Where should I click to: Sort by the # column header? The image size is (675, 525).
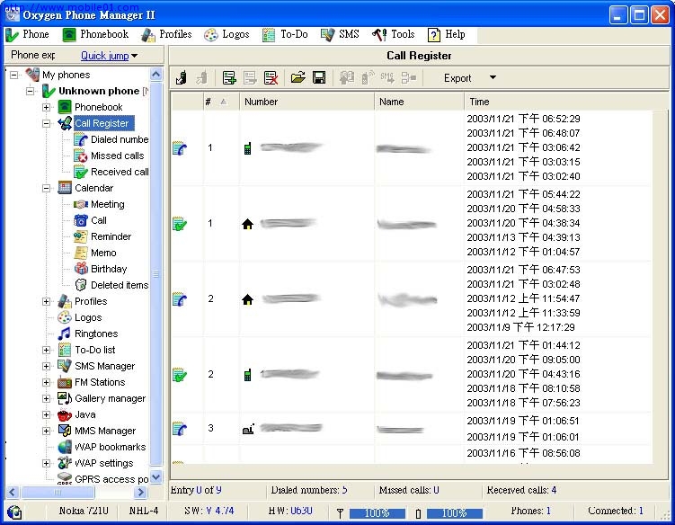221,102
